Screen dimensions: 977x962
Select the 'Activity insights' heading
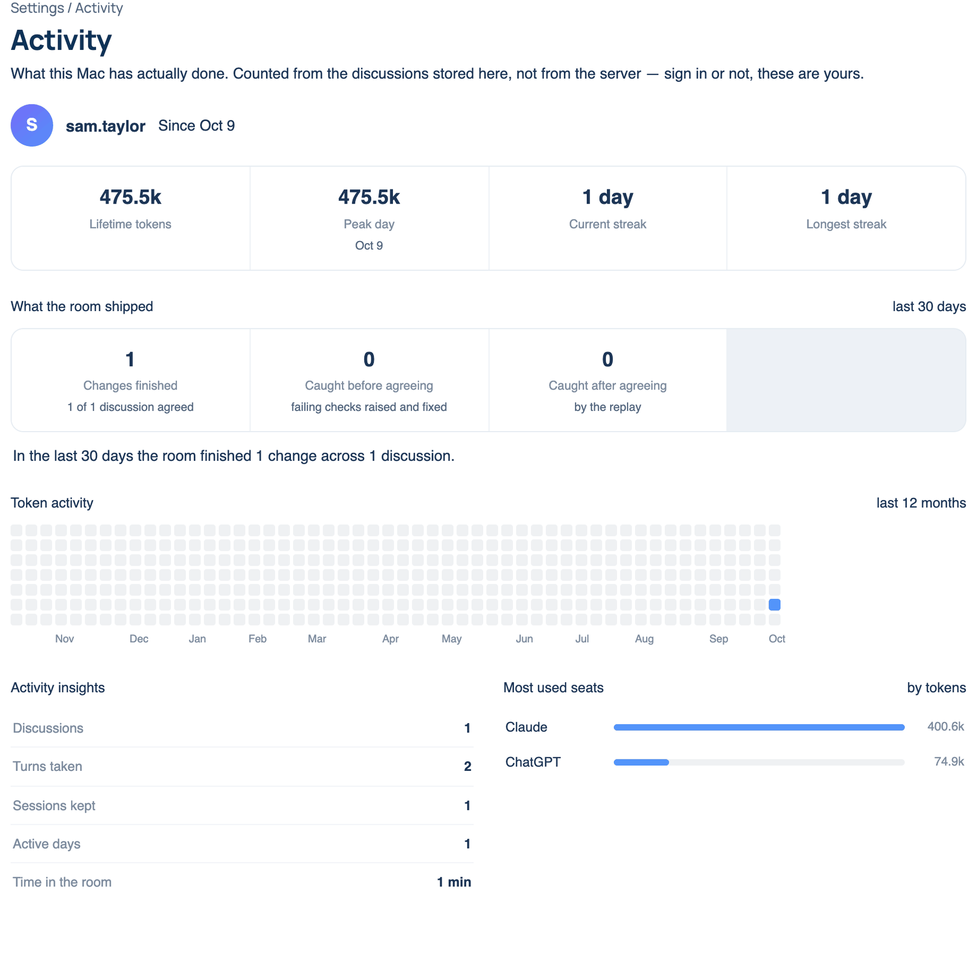pyautogui.click(x=58, y=688)
